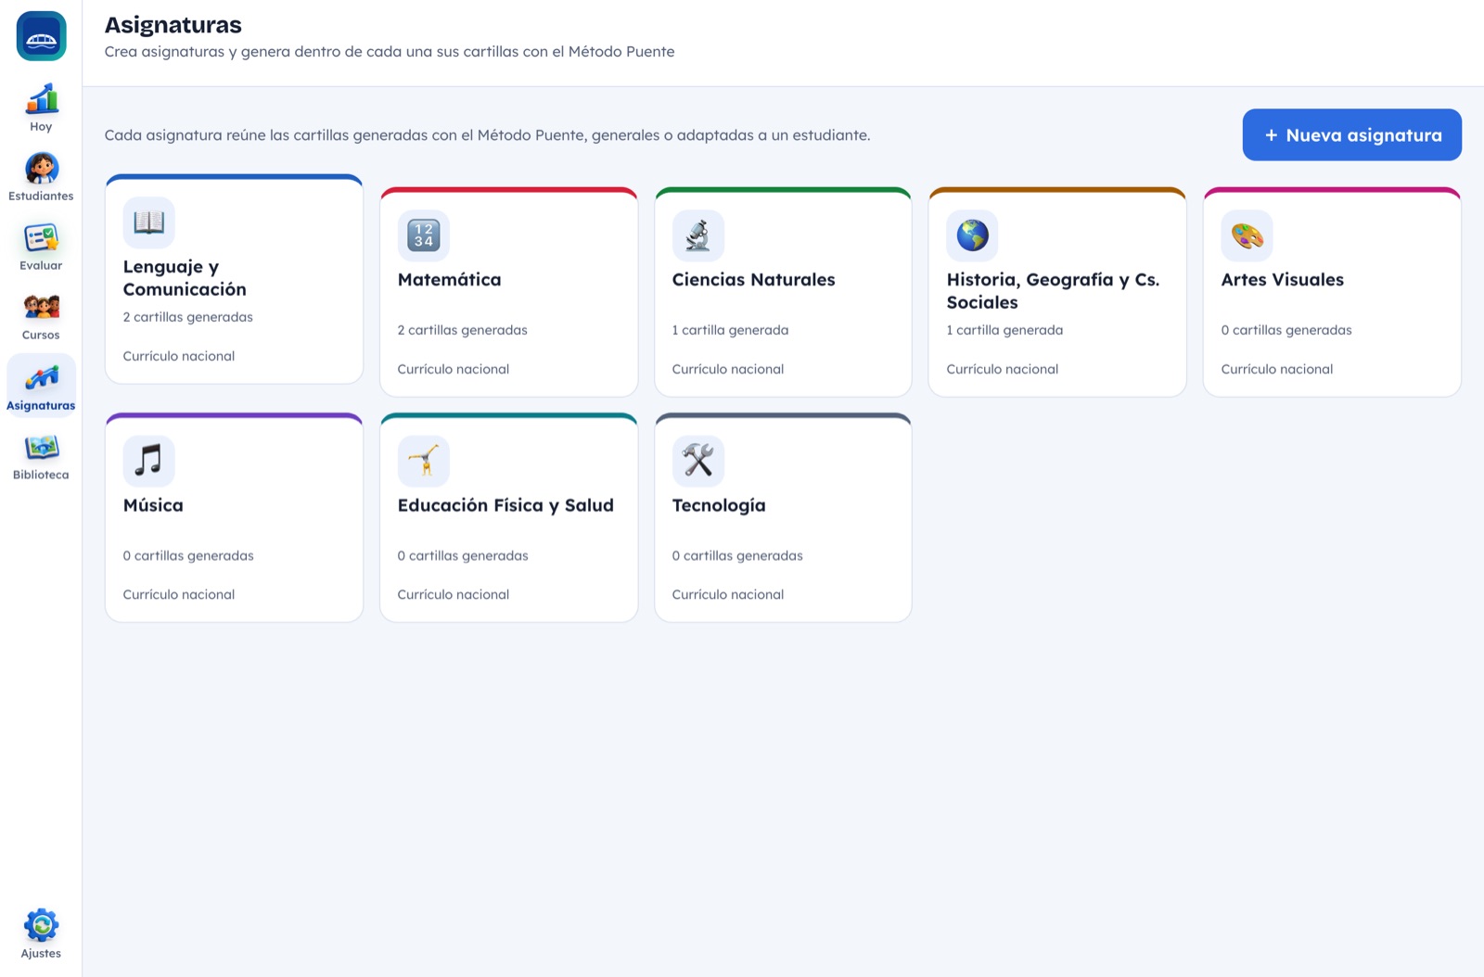Click 'Currículo nacional' on the Música card
Screen dimensions: 1484x977
[179, 595]
